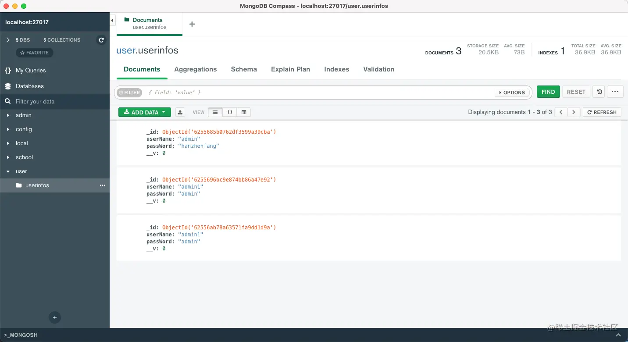The height and width of the screenshot is (342, 628).
Task: Collapse the user database
Action: click(x=8, y=171)
